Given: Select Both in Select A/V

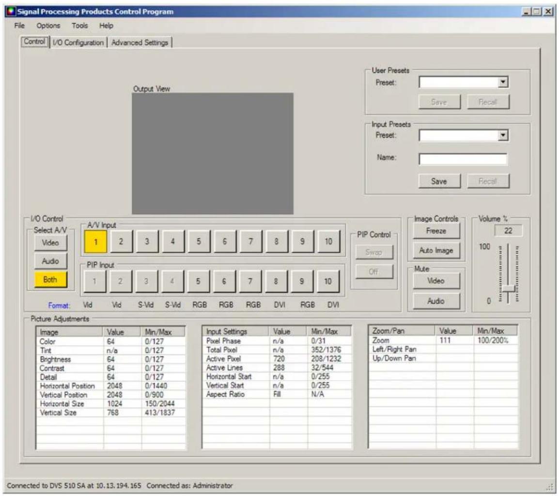Looking at the screenshot, I should tap(50, 279).
